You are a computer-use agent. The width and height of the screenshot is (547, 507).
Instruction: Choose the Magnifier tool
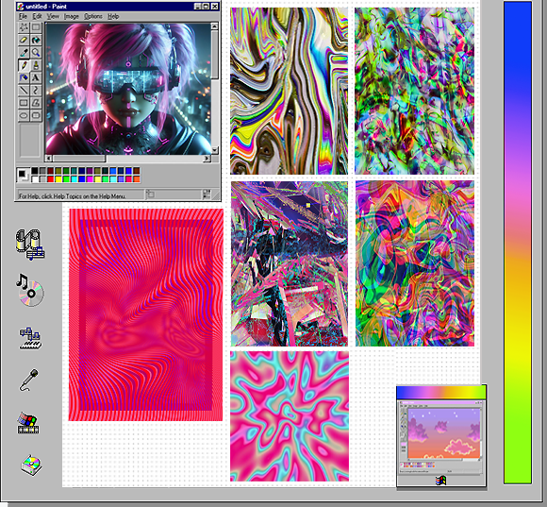point(36,53)
